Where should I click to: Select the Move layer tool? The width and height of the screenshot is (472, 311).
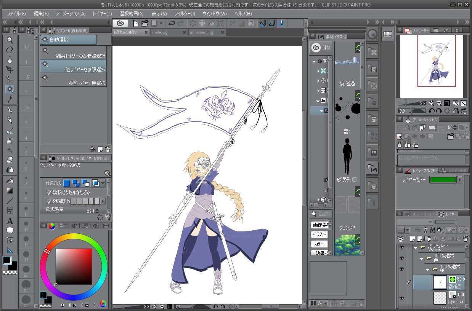[10, 70]
